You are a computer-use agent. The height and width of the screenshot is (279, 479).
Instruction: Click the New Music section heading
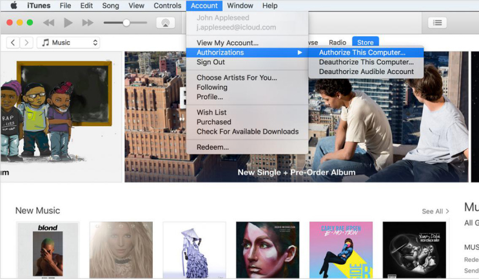point(37,210)
